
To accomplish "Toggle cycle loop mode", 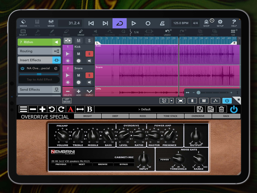I will point(119,23).
